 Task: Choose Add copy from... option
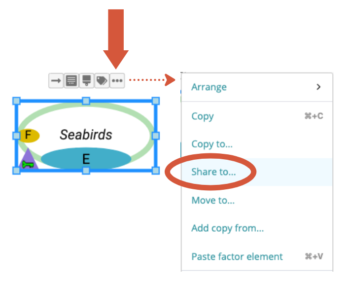(227, 228)
